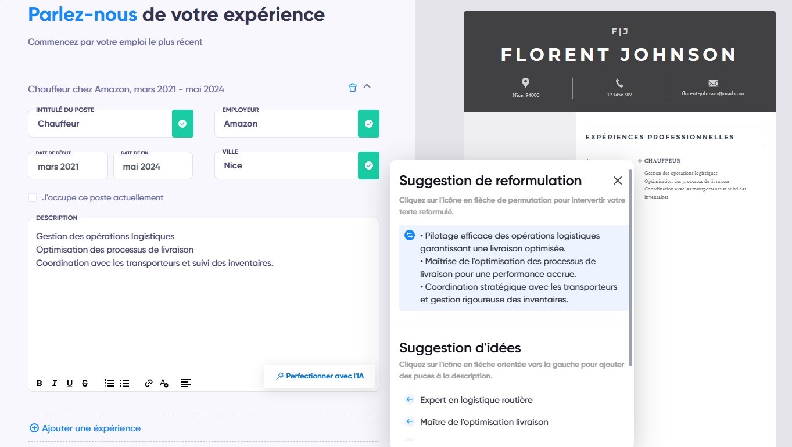Check 'J'occupe ce poste actuellement' box
The height and width of the screenshot is (447, 792).
pyautogui.click(x=33, y=197)
